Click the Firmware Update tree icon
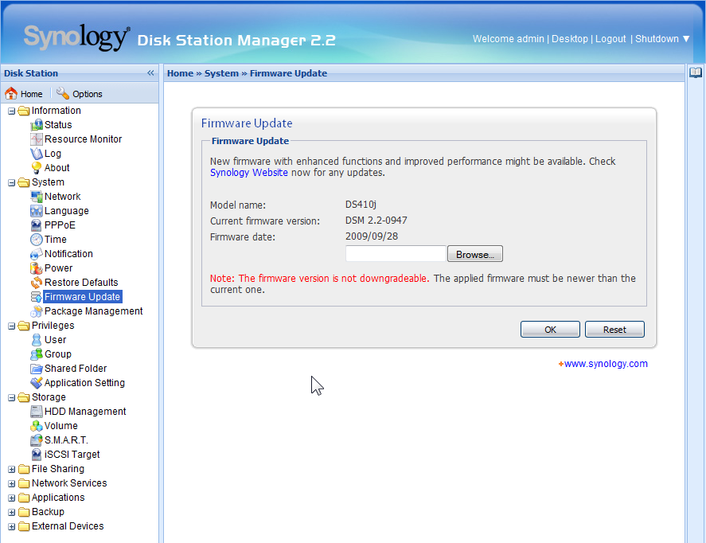This screenshot has height=543, width=706. point(37,297)
